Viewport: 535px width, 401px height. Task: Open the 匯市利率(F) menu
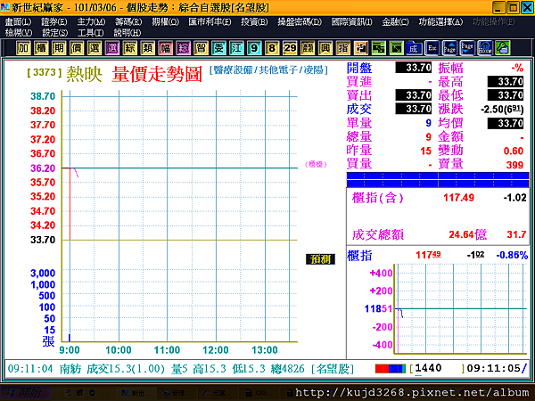(x=210, y=21)
